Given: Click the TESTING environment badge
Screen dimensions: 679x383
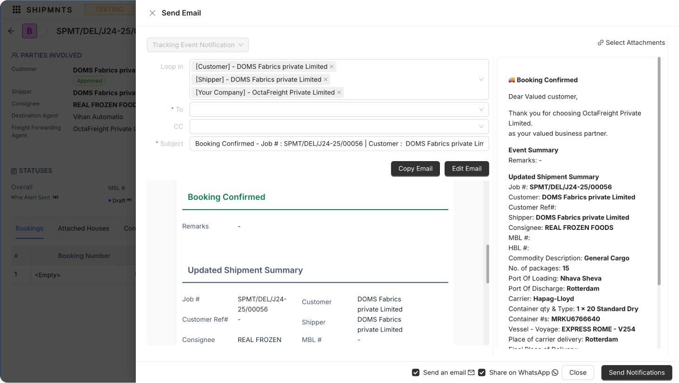Looking at the screenshot, I should click(109, 9).
